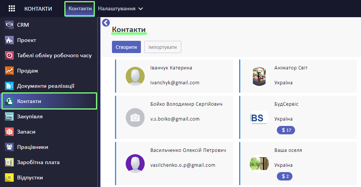
Task: Click the Заробітна плата money icon
Action: pyautogui.click(x=10, y=162)
